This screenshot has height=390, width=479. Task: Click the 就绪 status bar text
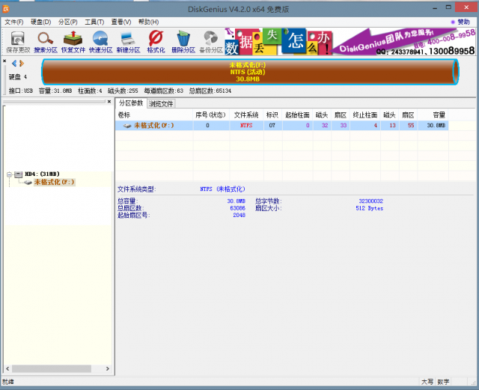(8, 382)
